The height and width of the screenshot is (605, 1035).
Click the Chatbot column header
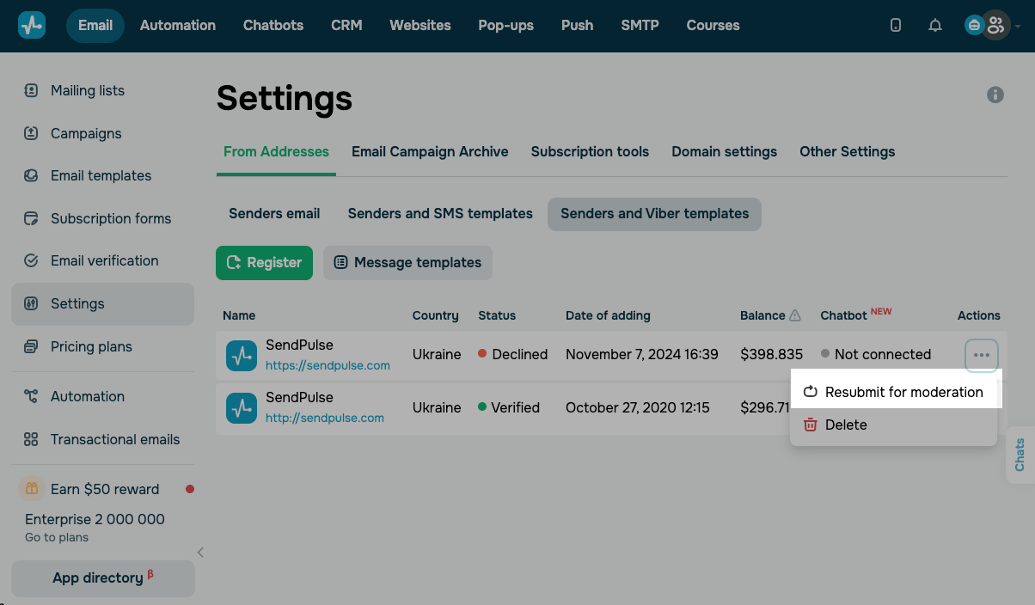click(844, 315)
